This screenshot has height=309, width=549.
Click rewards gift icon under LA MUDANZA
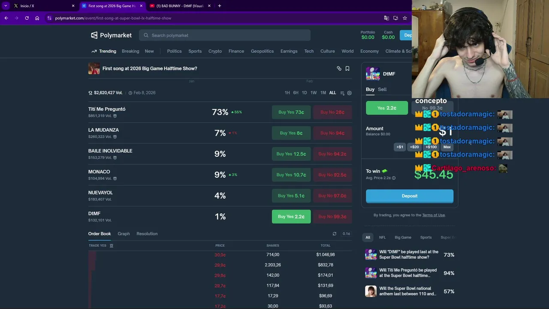[x=115, y=137]
